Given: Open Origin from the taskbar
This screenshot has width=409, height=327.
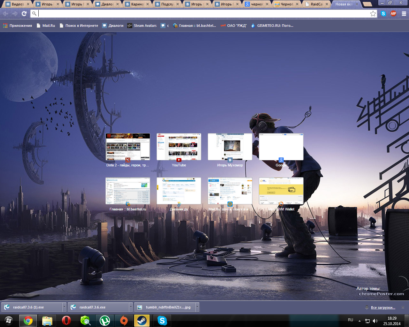Looking at the screenshot, I should coord(124,321).
